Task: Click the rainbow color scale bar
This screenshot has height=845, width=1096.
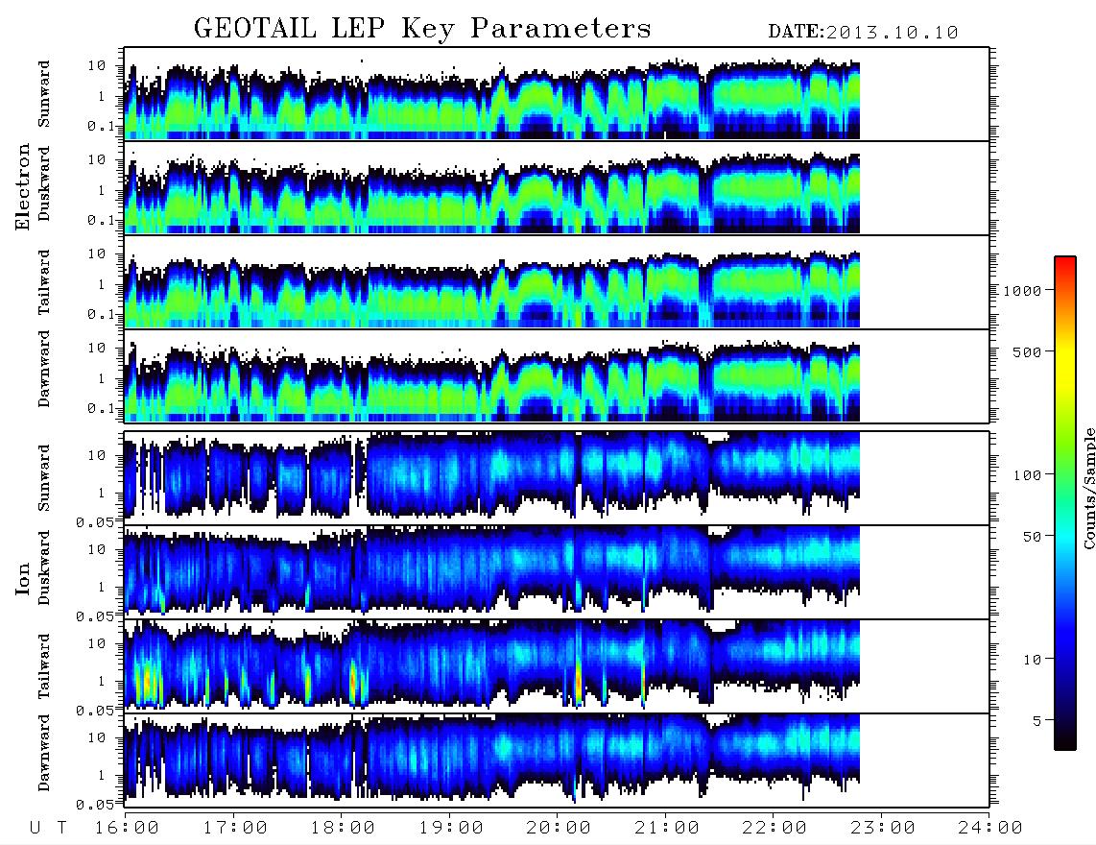Action: tap(1064, 503)
